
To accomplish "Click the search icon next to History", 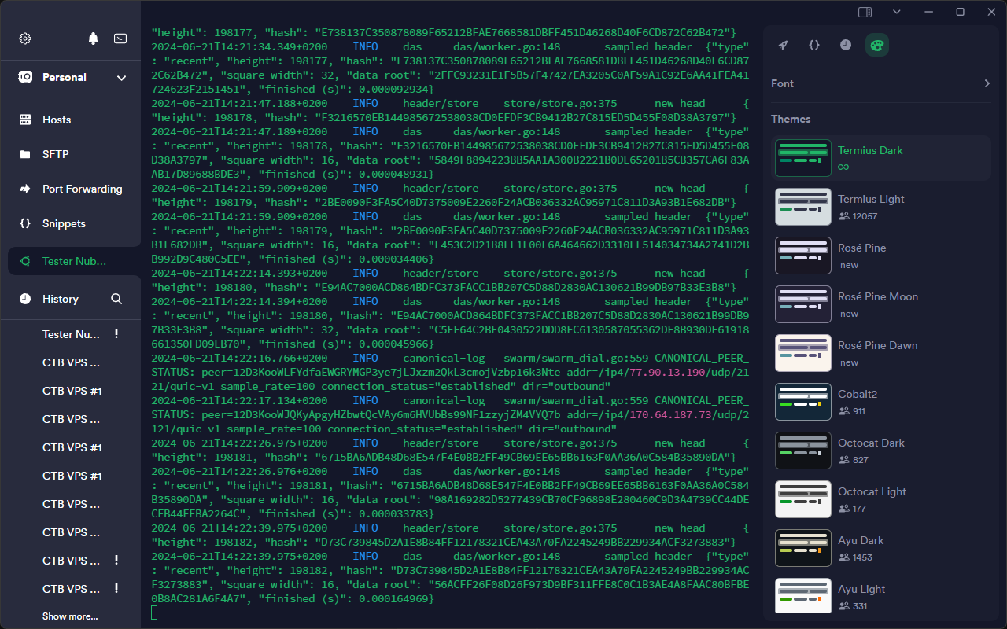I will coord(116,299).
